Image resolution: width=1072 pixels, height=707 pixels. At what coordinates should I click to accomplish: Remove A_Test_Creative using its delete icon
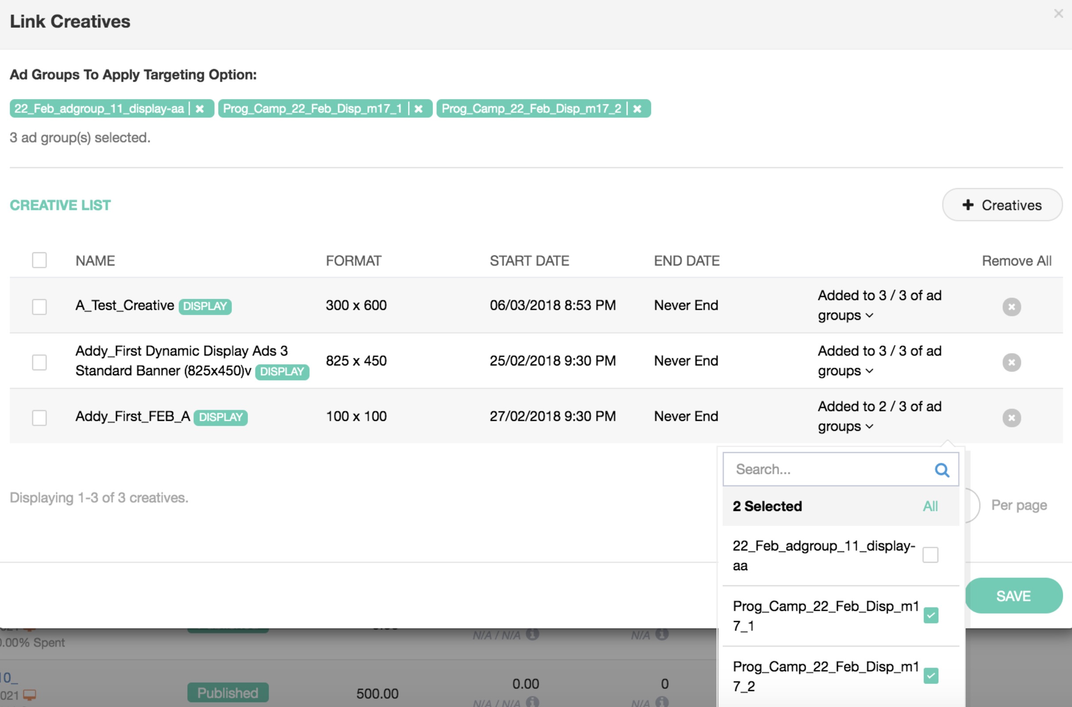[x=1011, y=307]
